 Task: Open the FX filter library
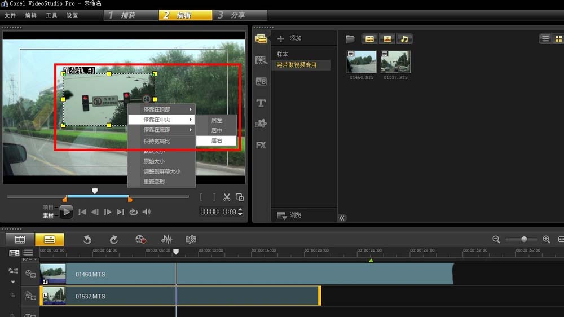pyautogui.click(x=261, y=145)
